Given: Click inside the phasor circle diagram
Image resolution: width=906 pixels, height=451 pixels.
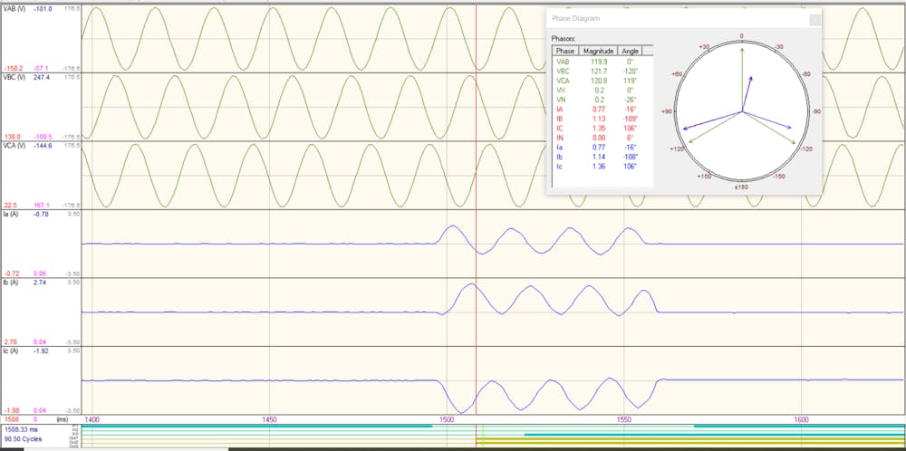Looking at the screenshot, I should coord(742,110).
